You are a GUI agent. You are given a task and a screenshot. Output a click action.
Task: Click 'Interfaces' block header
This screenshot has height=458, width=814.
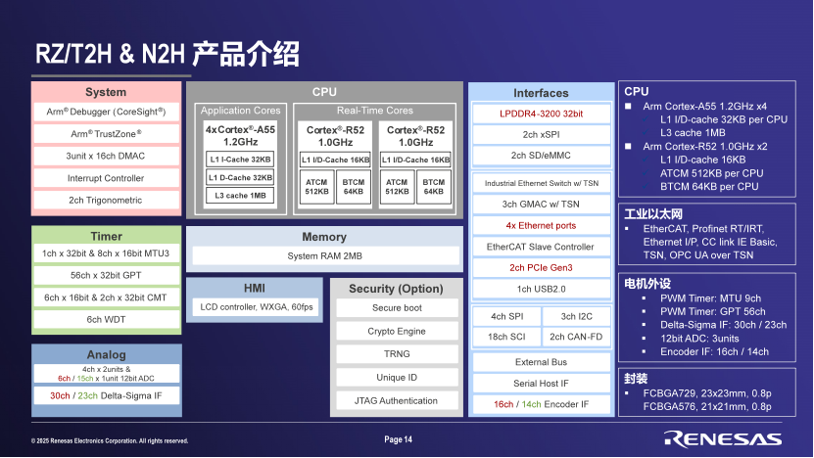click(541, 93)
